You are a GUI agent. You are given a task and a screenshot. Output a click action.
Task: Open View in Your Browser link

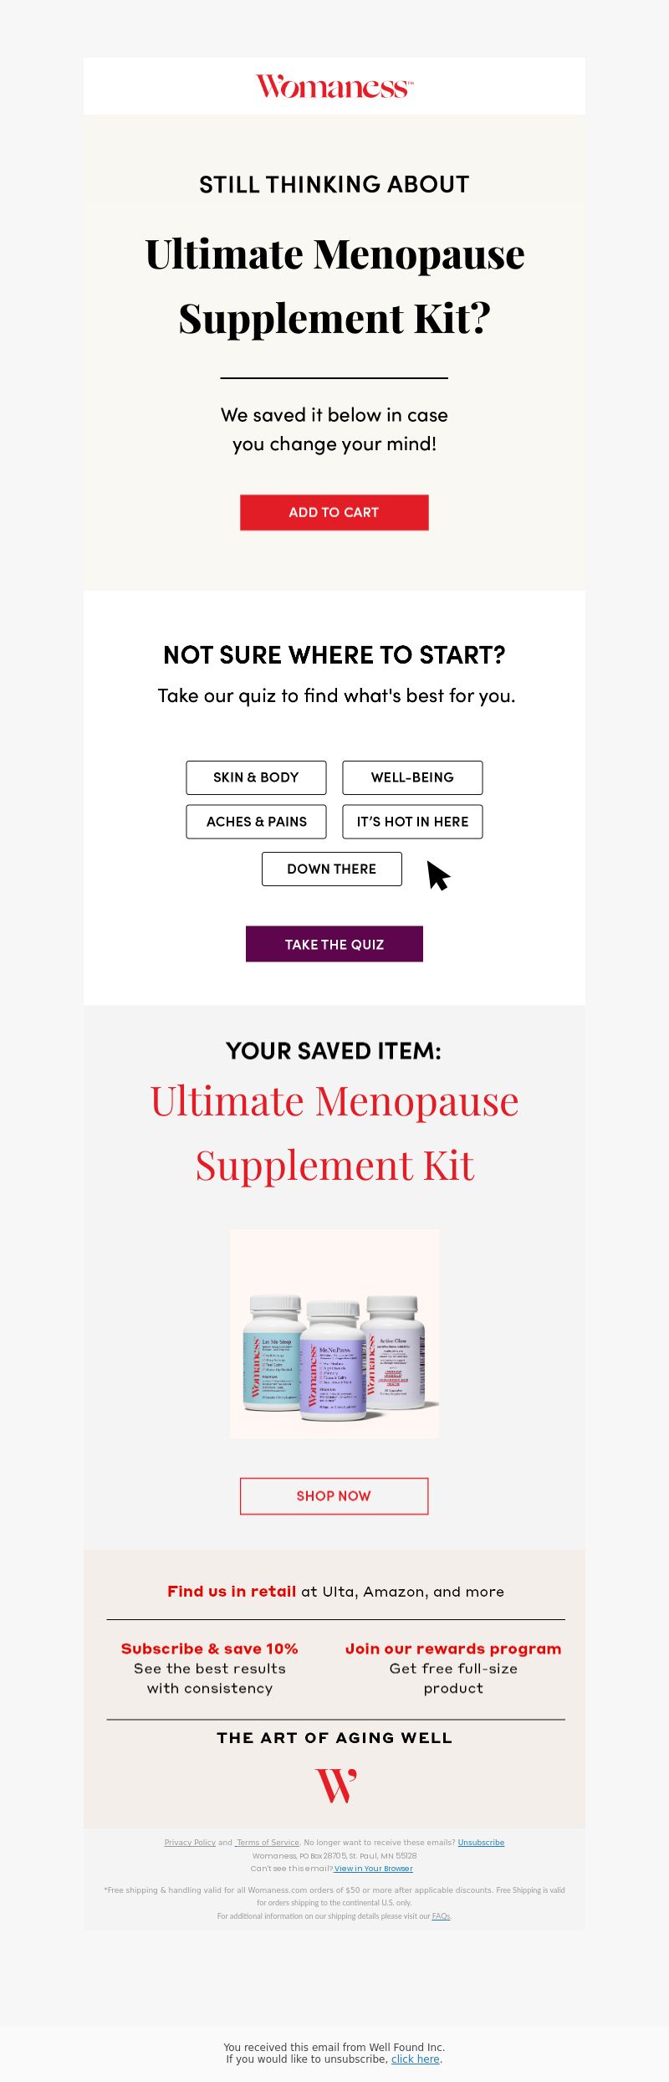pyautogui.click(x=374, y=1868)
